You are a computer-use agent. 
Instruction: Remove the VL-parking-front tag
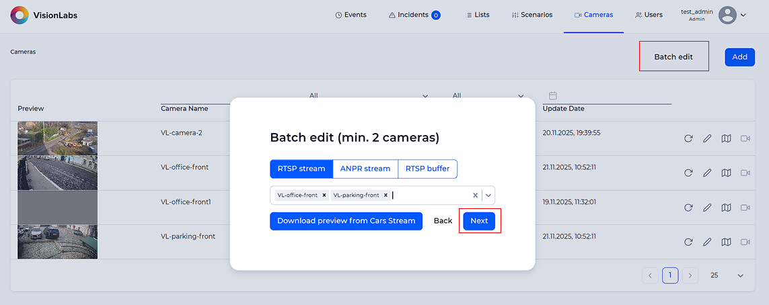tap(386, 195)
